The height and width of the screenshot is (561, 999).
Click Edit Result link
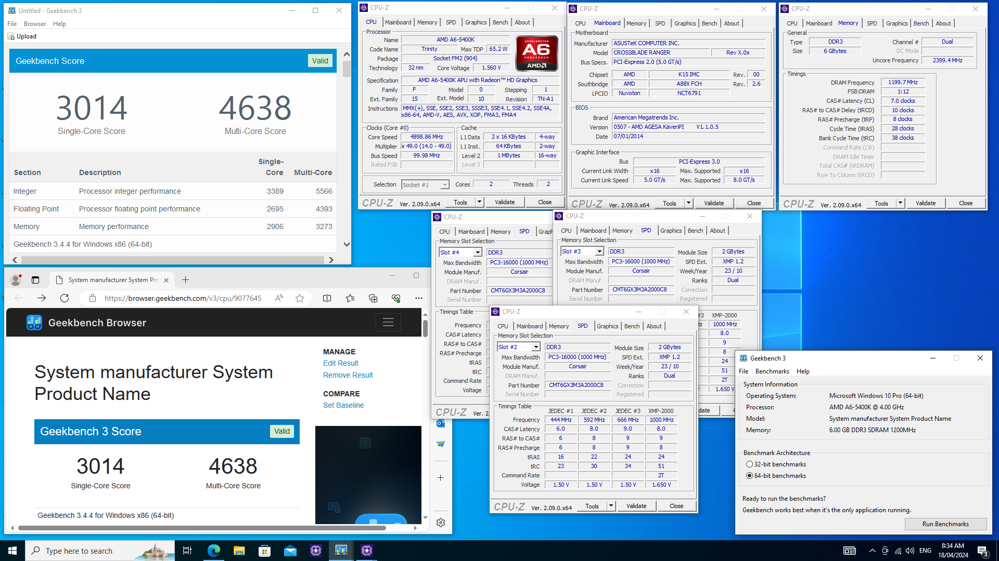(341, 363)
